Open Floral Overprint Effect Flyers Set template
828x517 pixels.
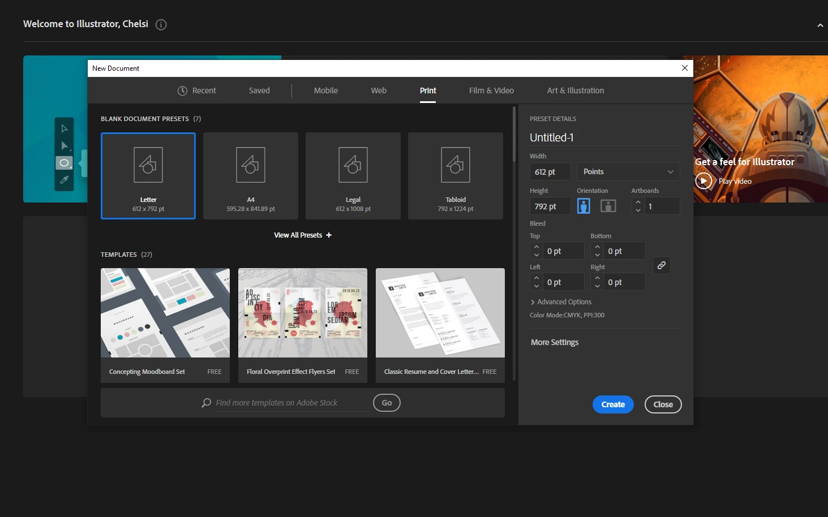pos(303,325)
